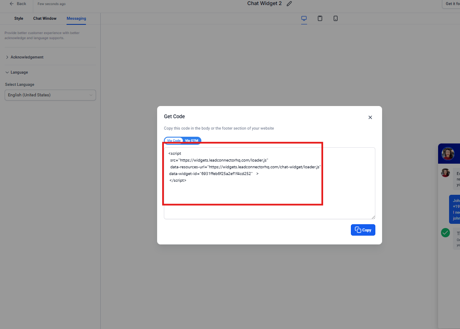
Task: Open the Style tab
Action: (19, 19)
